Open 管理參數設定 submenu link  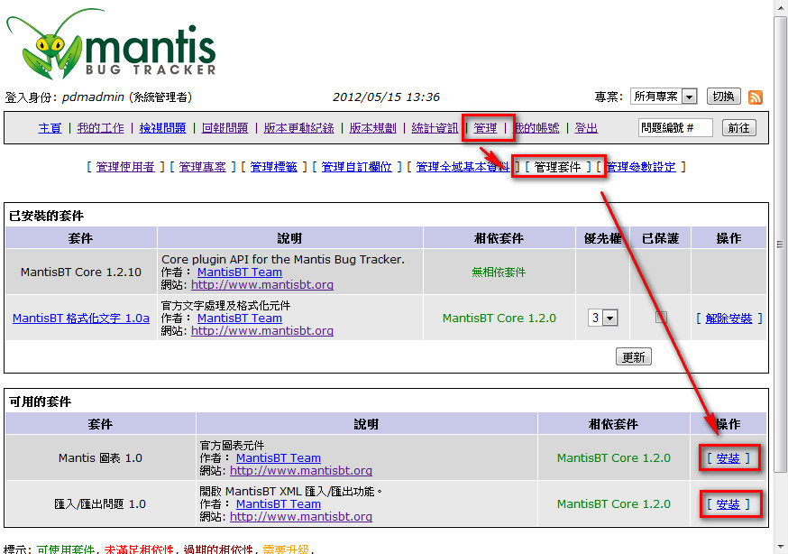click(641, 167)
